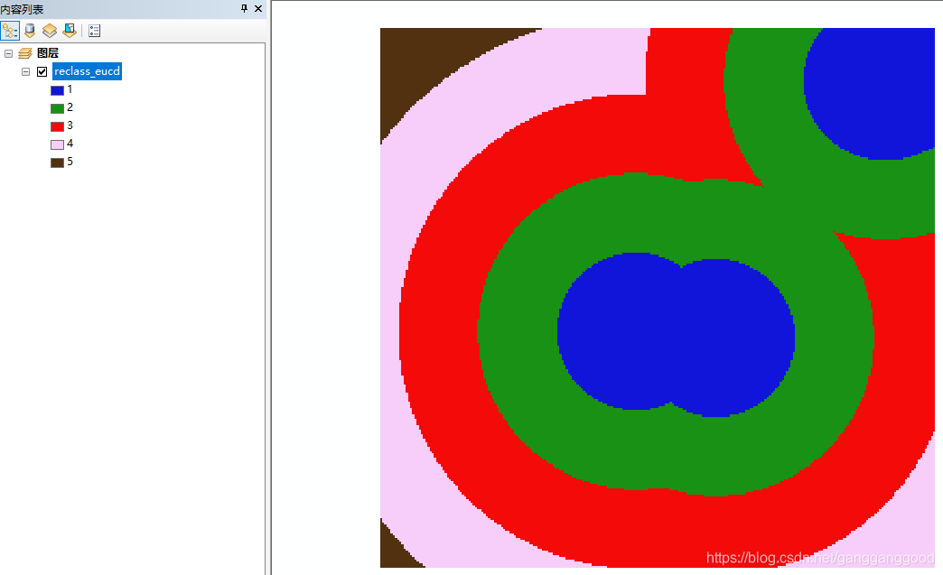The image size is (943, 575).
Task: Click the legend label 4
Action: [x=70, y=144]
